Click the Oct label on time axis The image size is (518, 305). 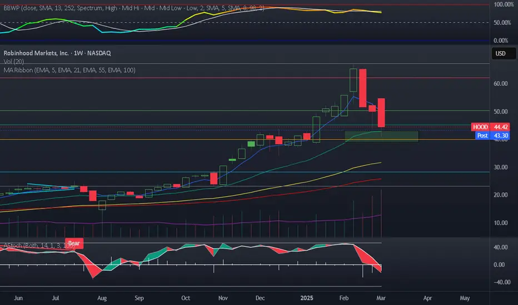(186, 298)
